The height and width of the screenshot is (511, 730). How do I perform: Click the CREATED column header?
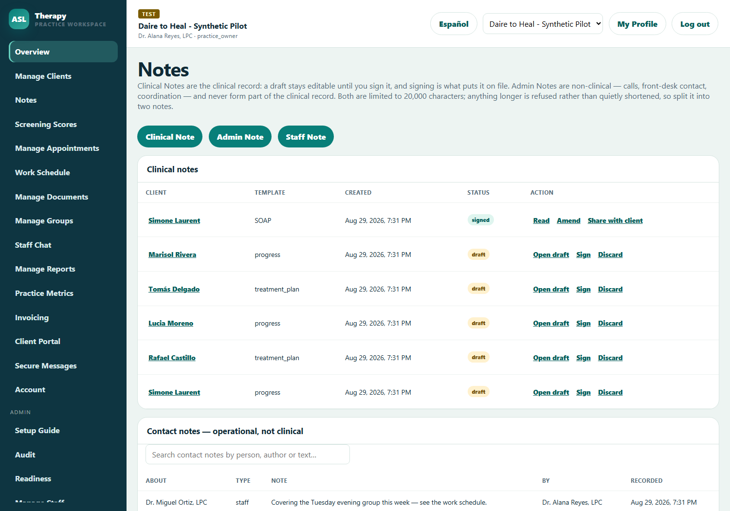point(358,193)
